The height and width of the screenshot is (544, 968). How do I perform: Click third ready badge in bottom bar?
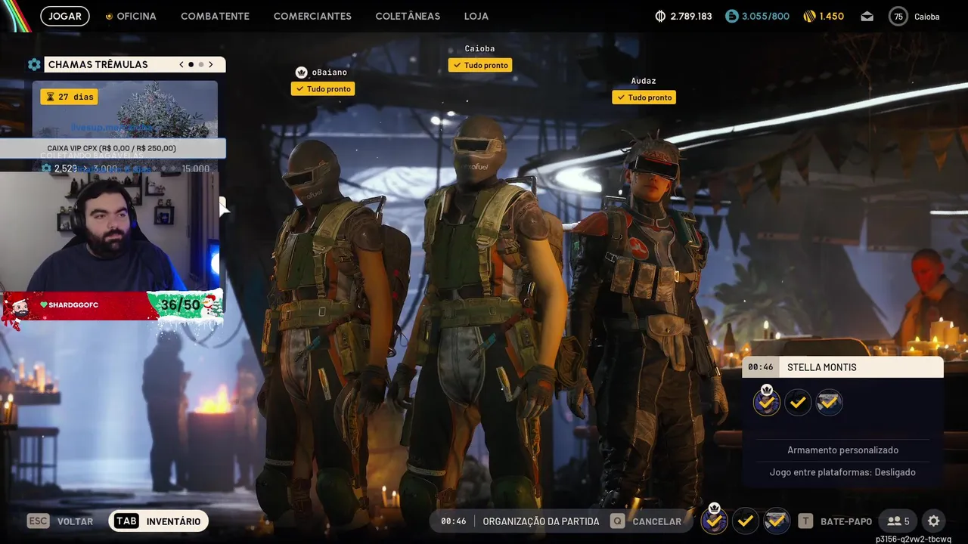pos(777,521)
